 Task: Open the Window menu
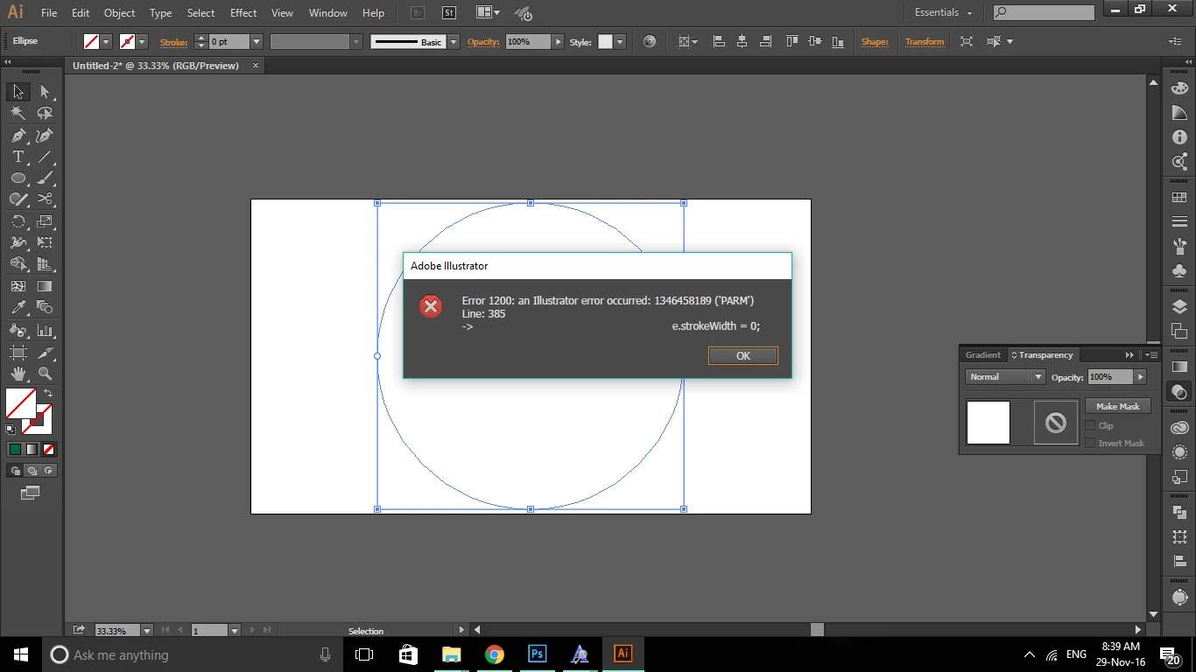(328, 13)
